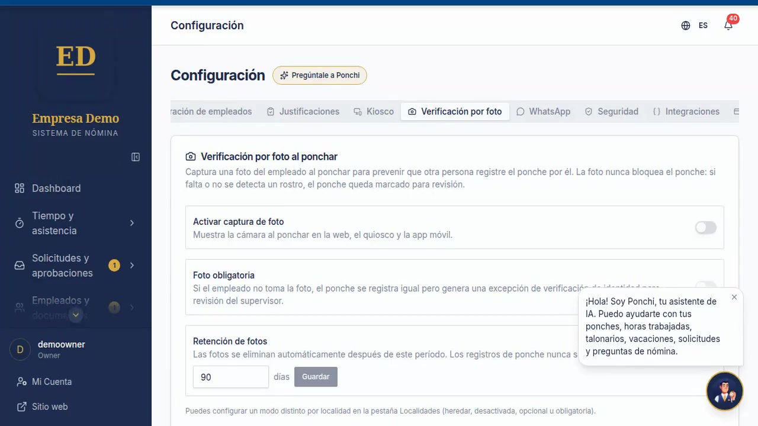Click Solicitudes pending count badge 1
The image size is (758, 426).
[x=114, y=265]
